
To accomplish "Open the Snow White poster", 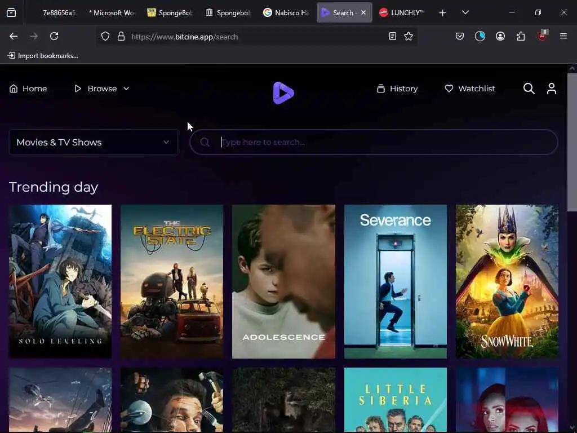I will point(507,281).
